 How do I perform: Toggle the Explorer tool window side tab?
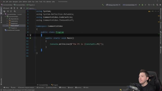pyautogui.click(x=1, y=11)
